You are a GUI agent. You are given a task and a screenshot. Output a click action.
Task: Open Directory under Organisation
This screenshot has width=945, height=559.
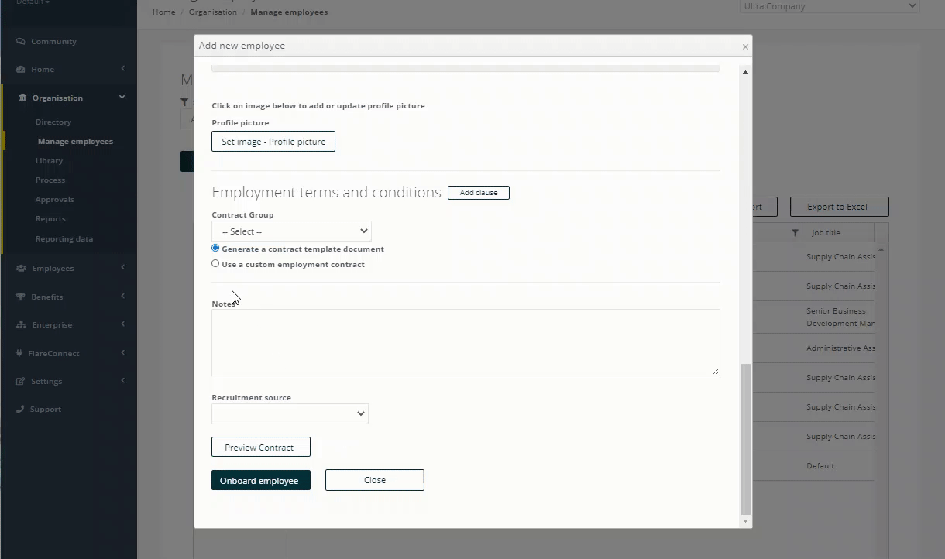coord(53,122)
